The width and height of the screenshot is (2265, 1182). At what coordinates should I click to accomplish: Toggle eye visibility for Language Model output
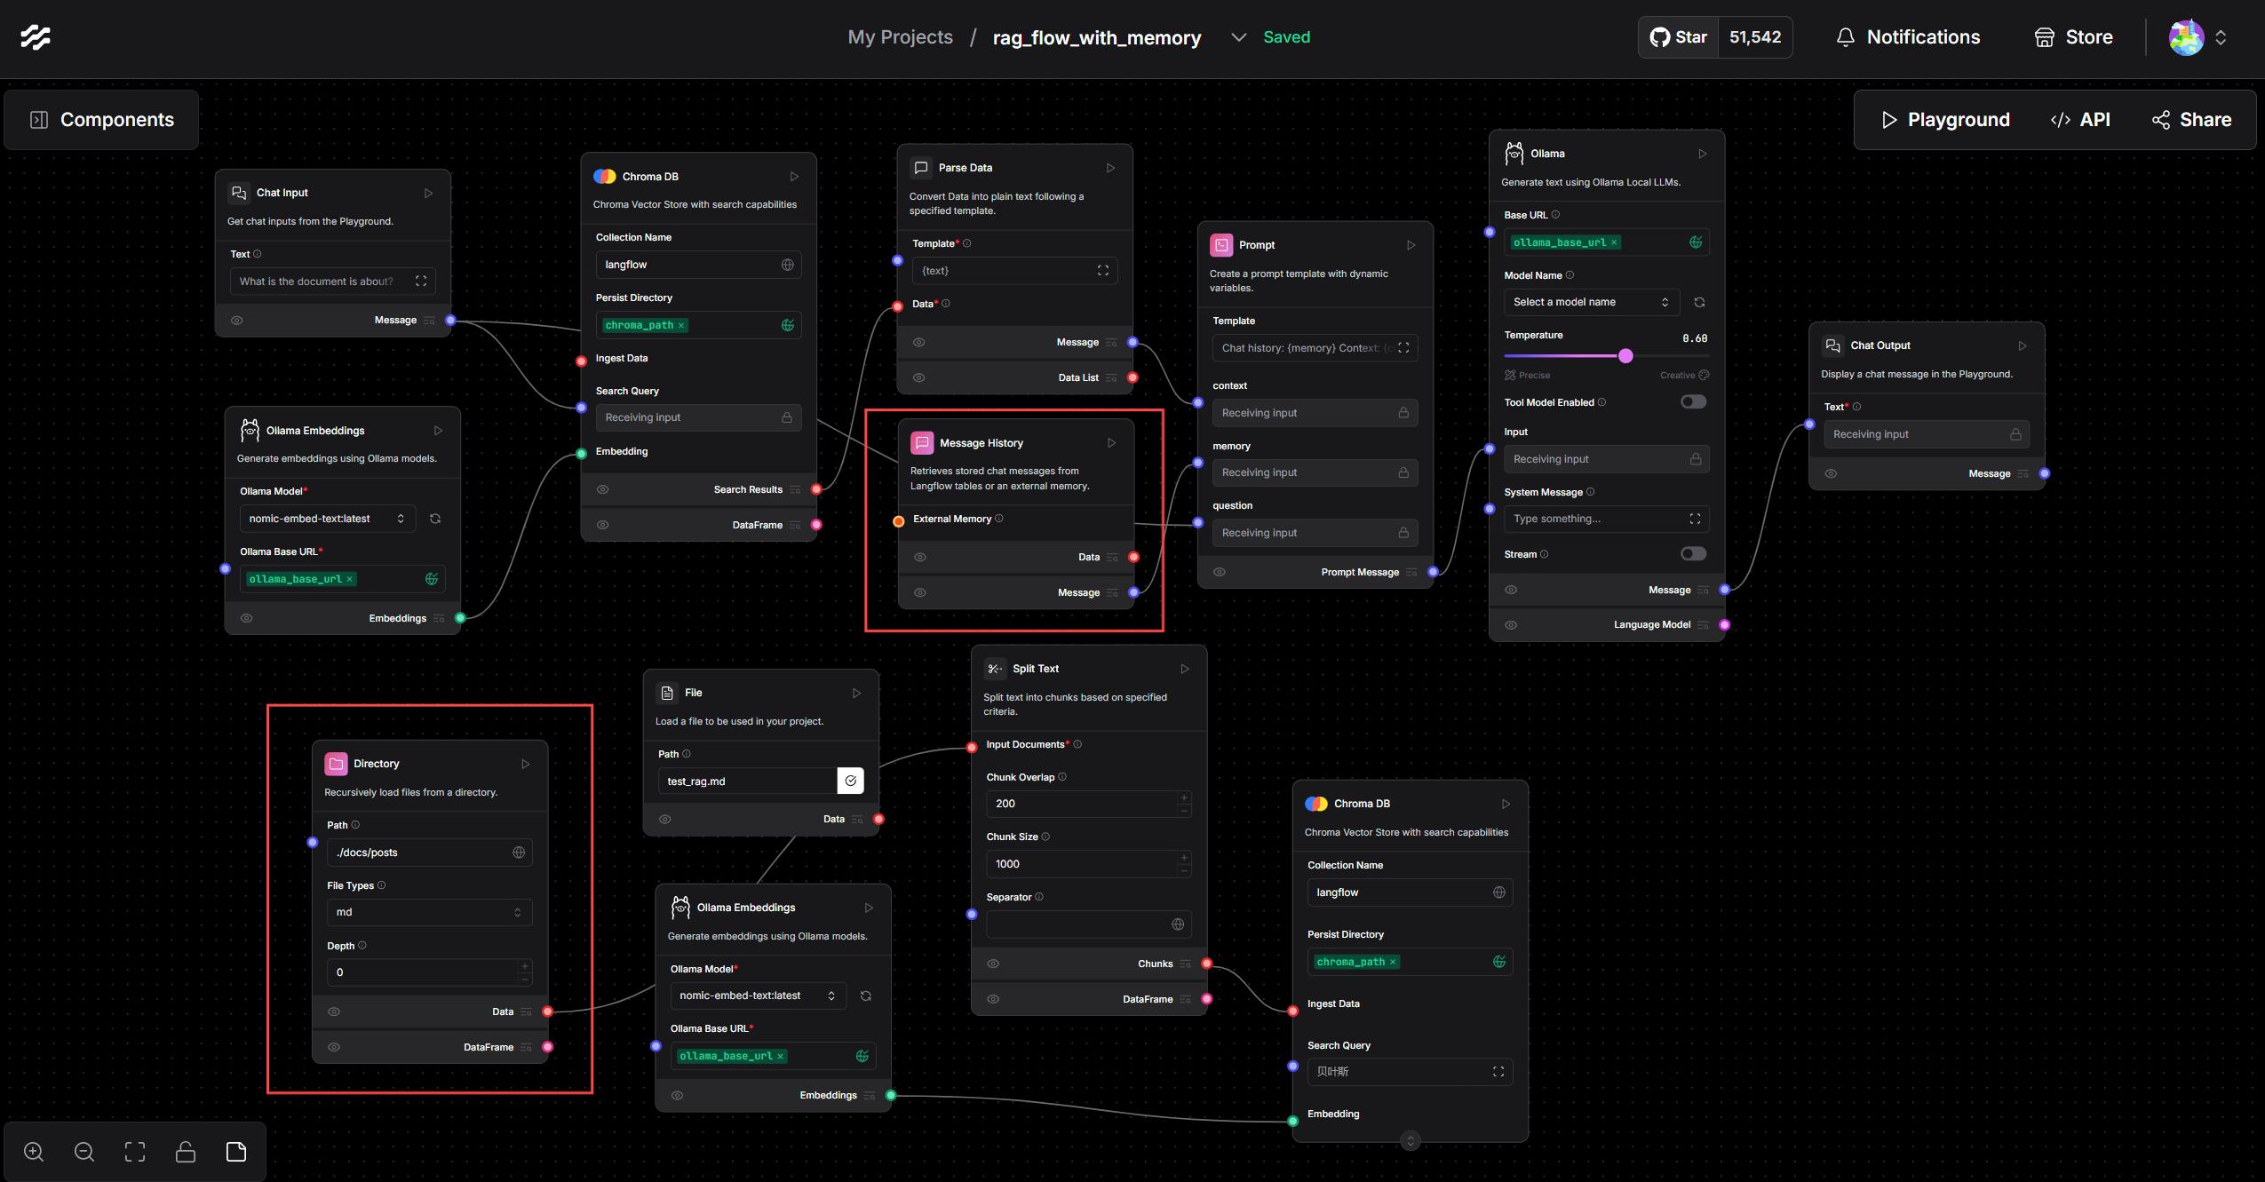click(x=1511, y=625)
